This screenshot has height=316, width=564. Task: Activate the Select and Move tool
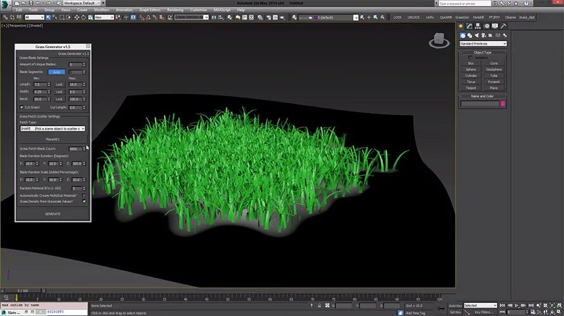tap(77, 17)
